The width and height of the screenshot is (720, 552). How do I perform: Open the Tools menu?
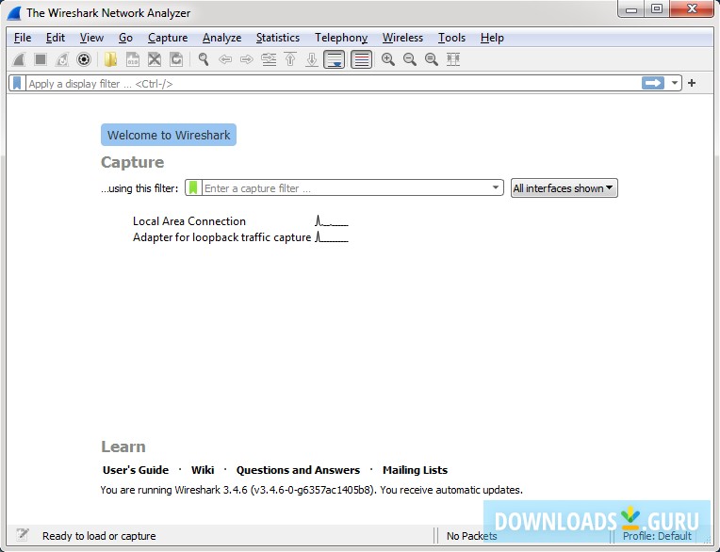click(451, 38)
